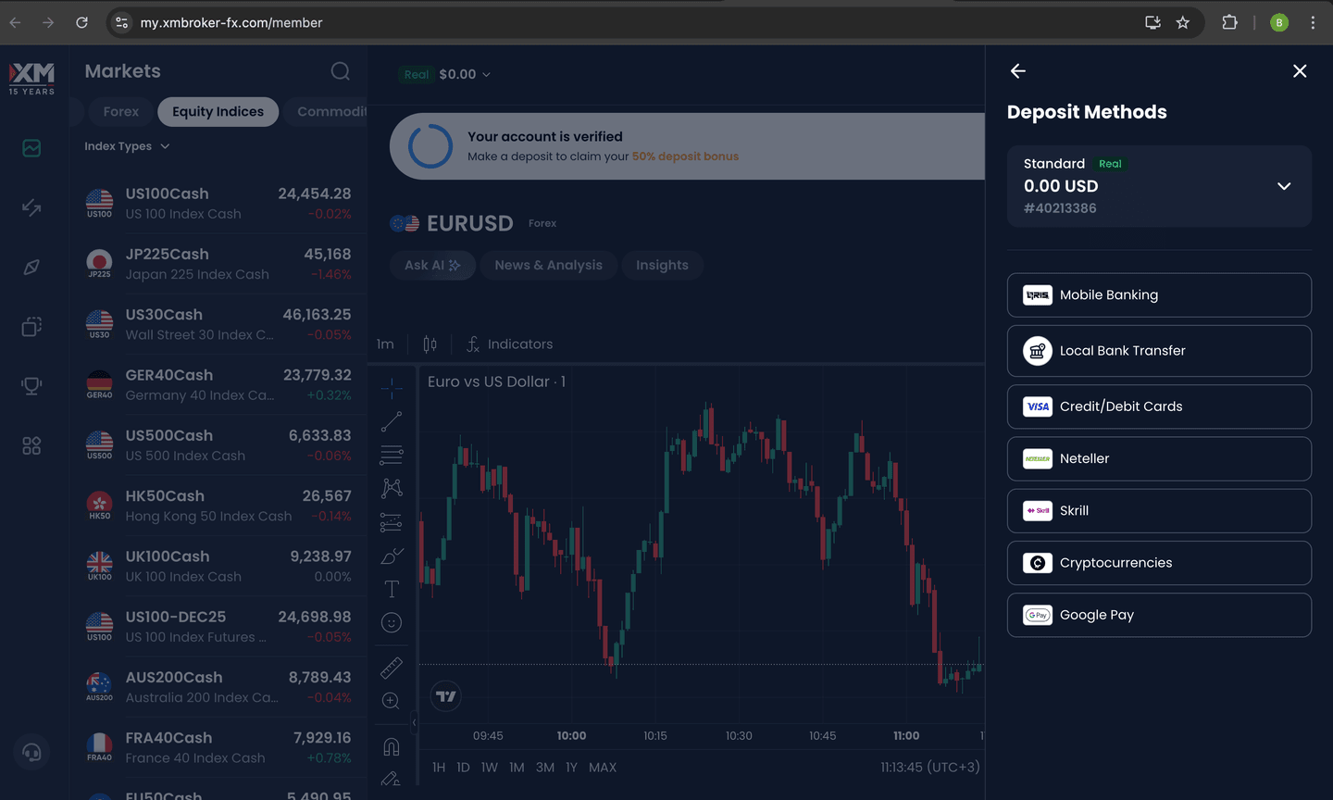
Task: Open the copy-trading sidebar icon
Action: (31, 326)
